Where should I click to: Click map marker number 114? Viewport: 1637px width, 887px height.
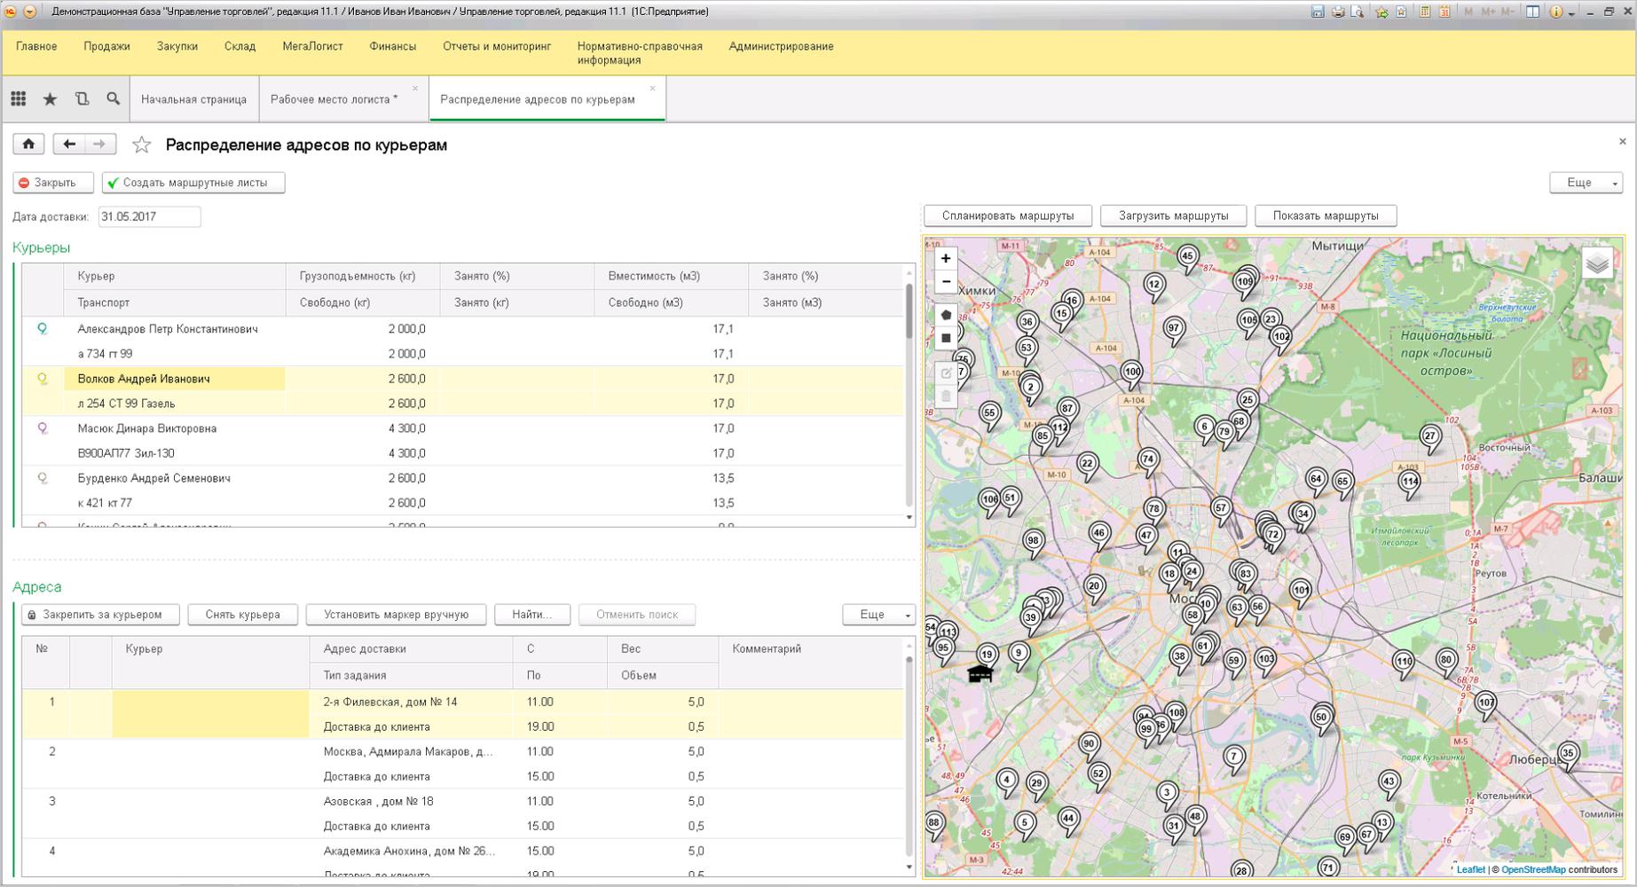click(x=1410, y=483)
